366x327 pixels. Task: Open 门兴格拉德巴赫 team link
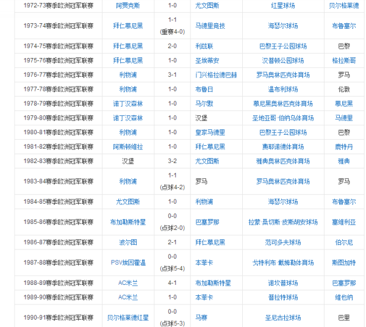(x=216, y=75)
